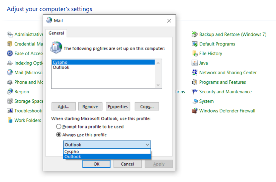Viewport: 276px width, 182px height.
Task: Open the Phone and Modem link
Action: 29,82
